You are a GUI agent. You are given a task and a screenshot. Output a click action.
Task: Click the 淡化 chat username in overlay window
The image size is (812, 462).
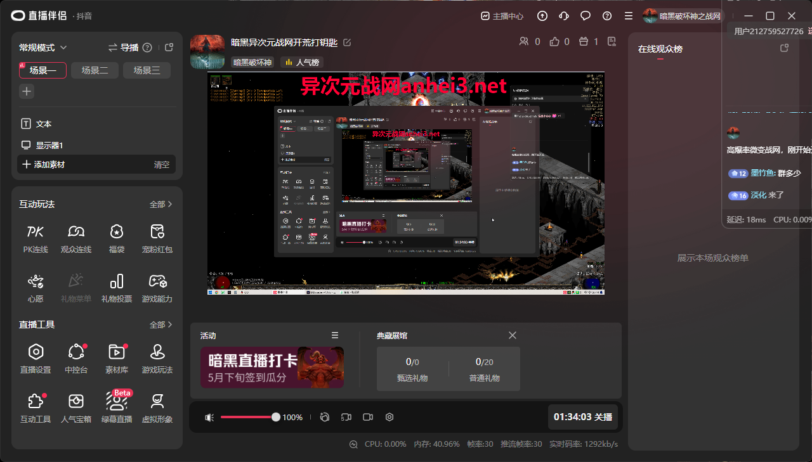(759, 195)
